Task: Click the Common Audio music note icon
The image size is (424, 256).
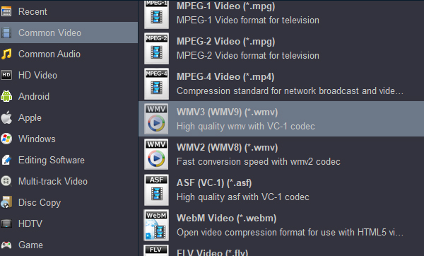Action: [6, 54]
